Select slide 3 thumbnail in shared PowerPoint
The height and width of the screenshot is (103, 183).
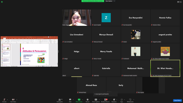pos(6,60)
